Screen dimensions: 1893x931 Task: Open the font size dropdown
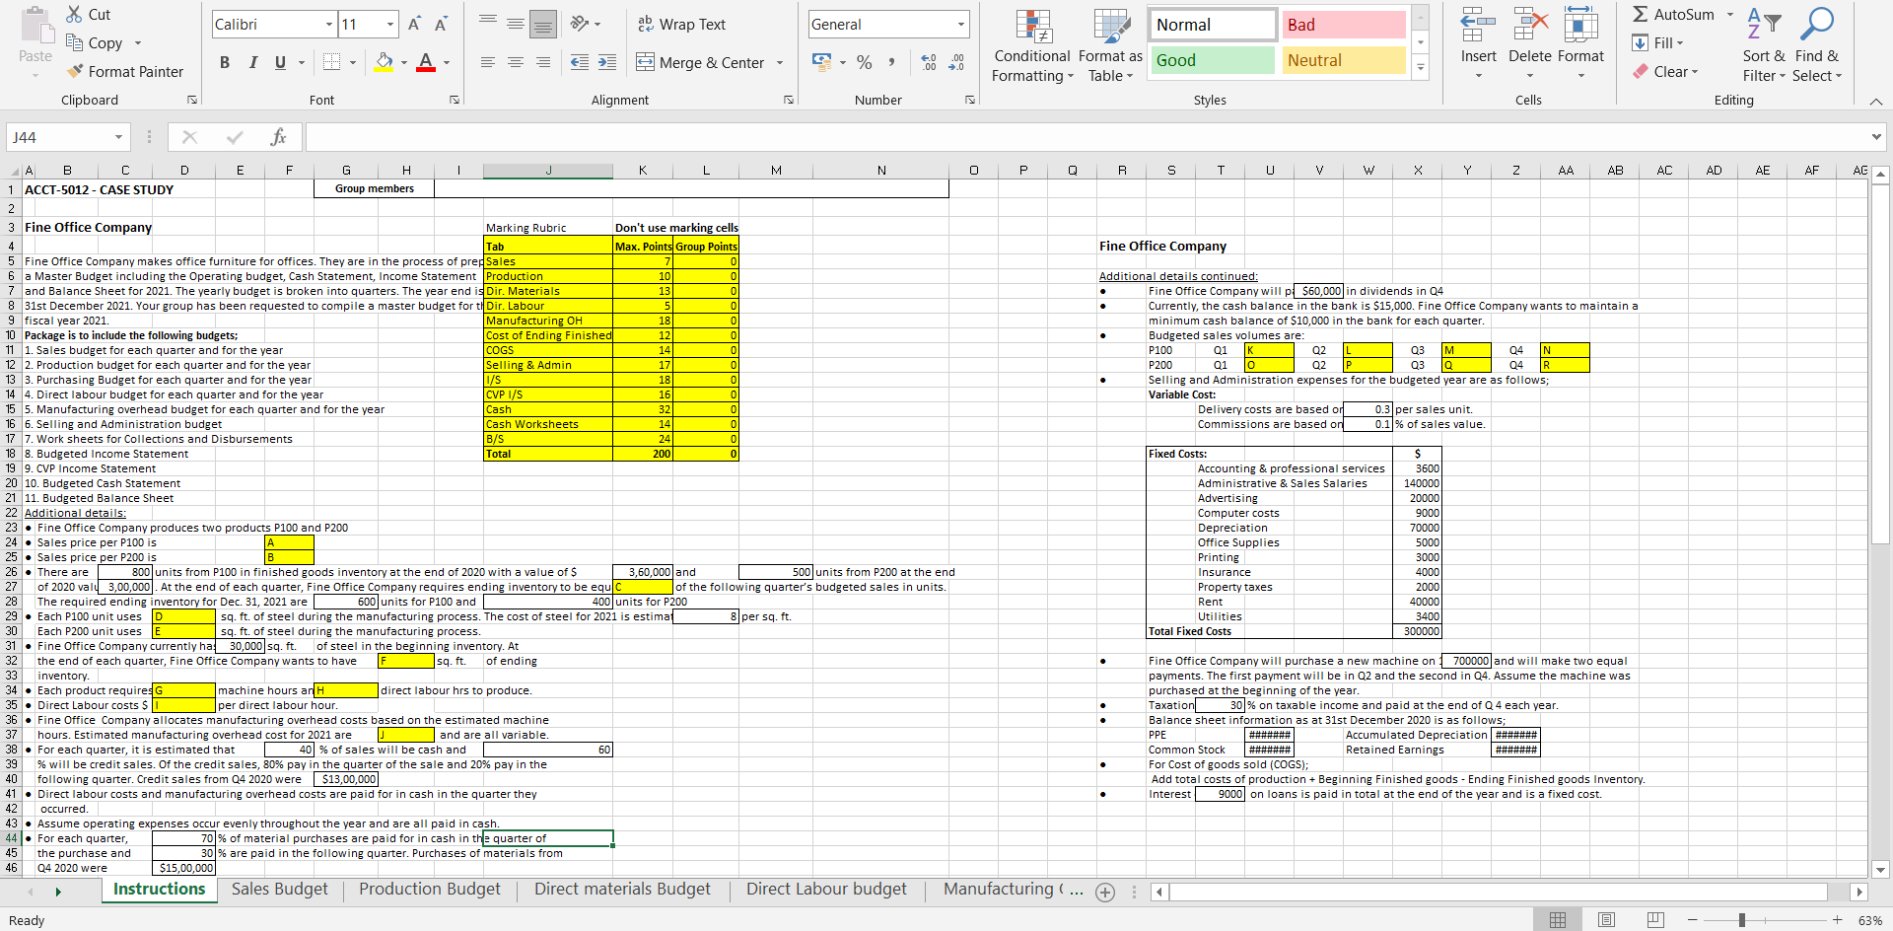click(x=390, y=25)
